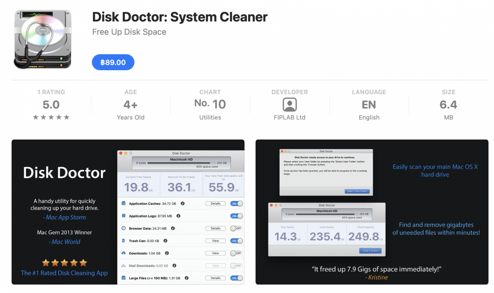
Task: Click the Mac App Storm quote attribution
Action: (64, 217)
